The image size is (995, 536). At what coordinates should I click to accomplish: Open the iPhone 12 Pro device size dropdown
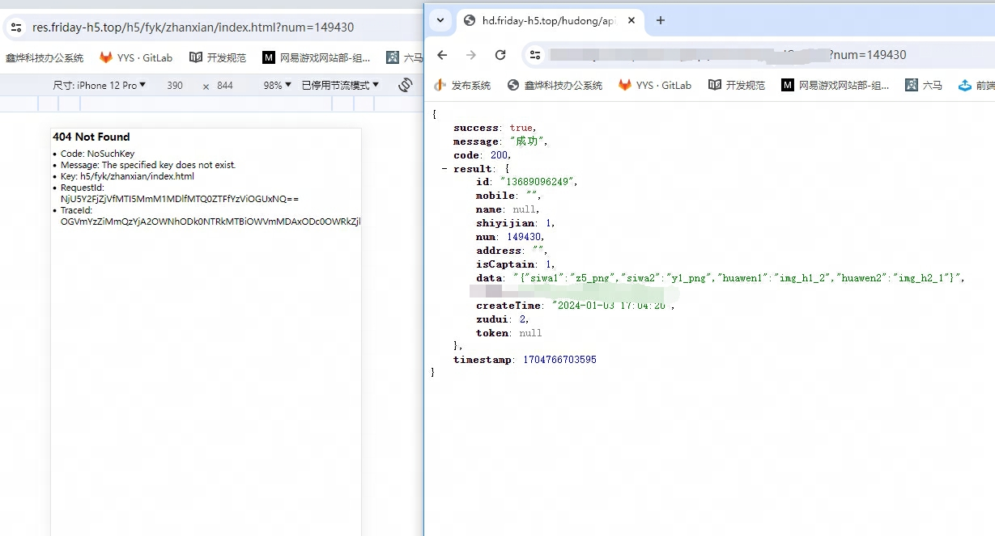click(x=100, y=85)
